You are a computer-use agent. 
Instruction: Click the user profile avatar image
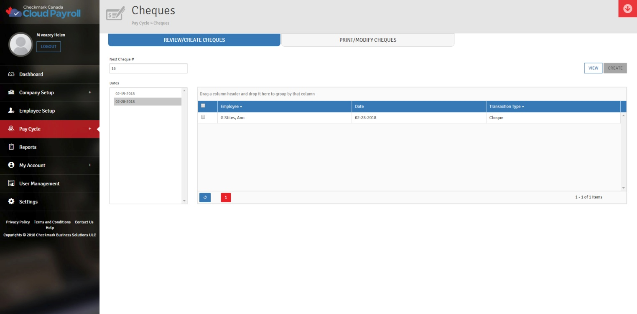coord(20,44)
